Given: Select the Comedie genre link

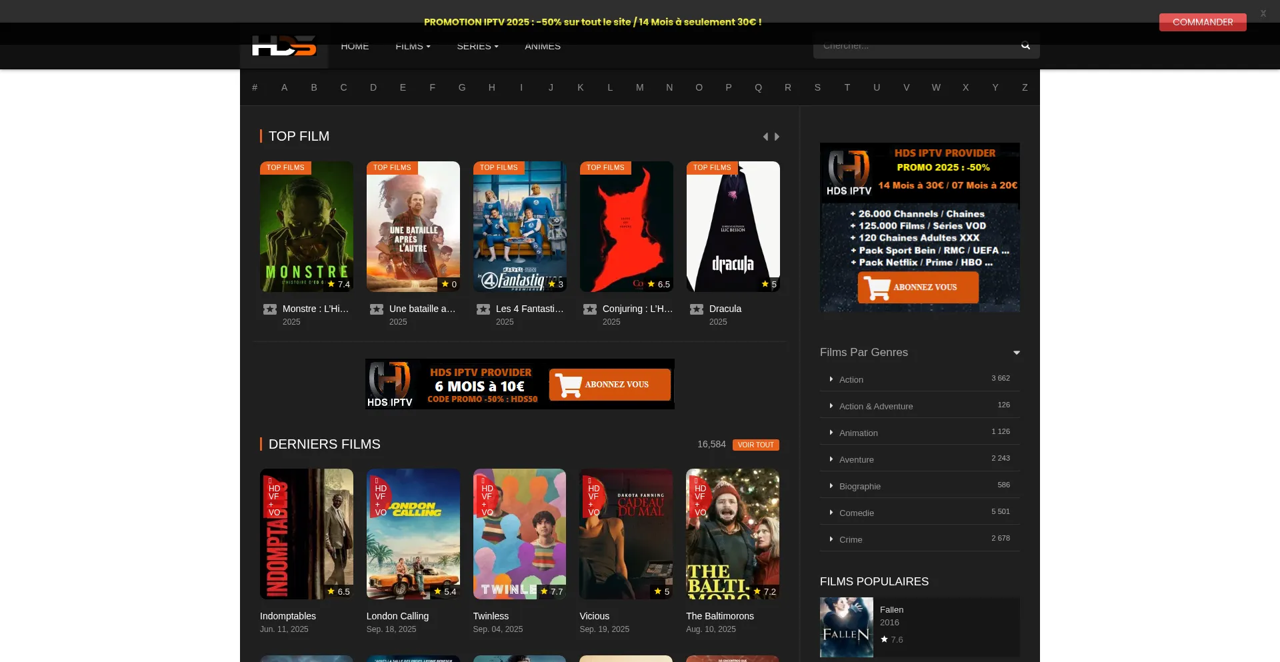Looking at the screenshot, I should 856,513.
